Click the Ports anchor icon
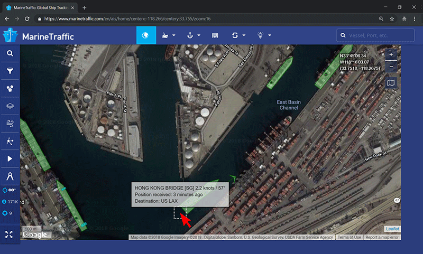This screenshot has width=423, height=254. pos(190,35)
